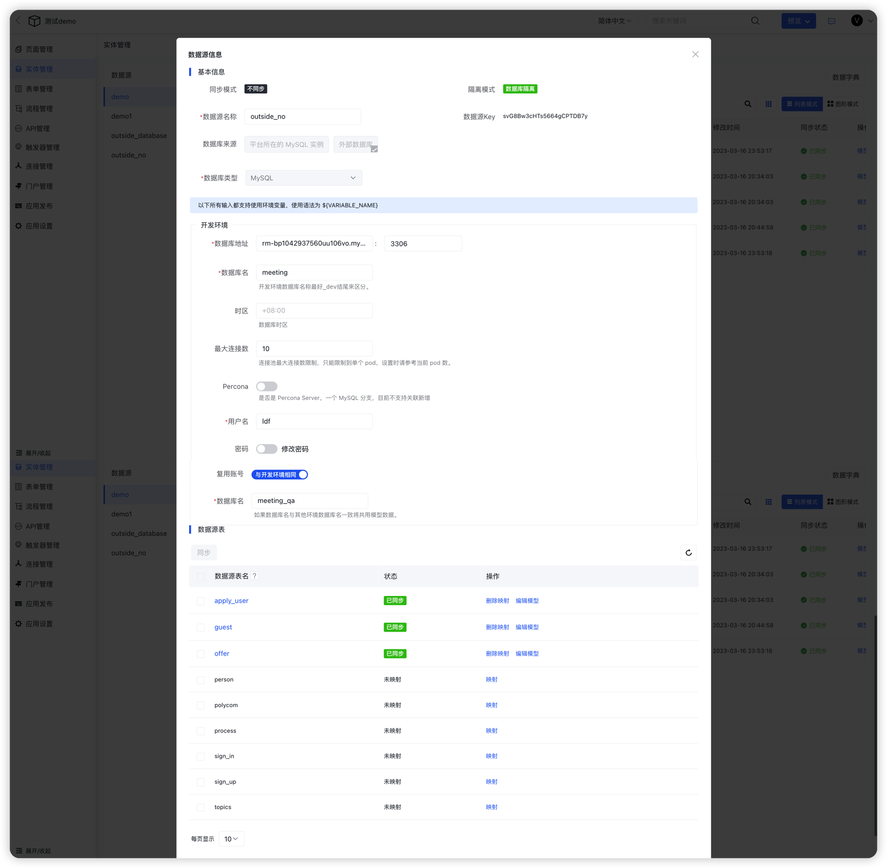Expand the 每页显示 page size dropdown
The height and width of the screenshot is (868, 887).
(231, 839)
